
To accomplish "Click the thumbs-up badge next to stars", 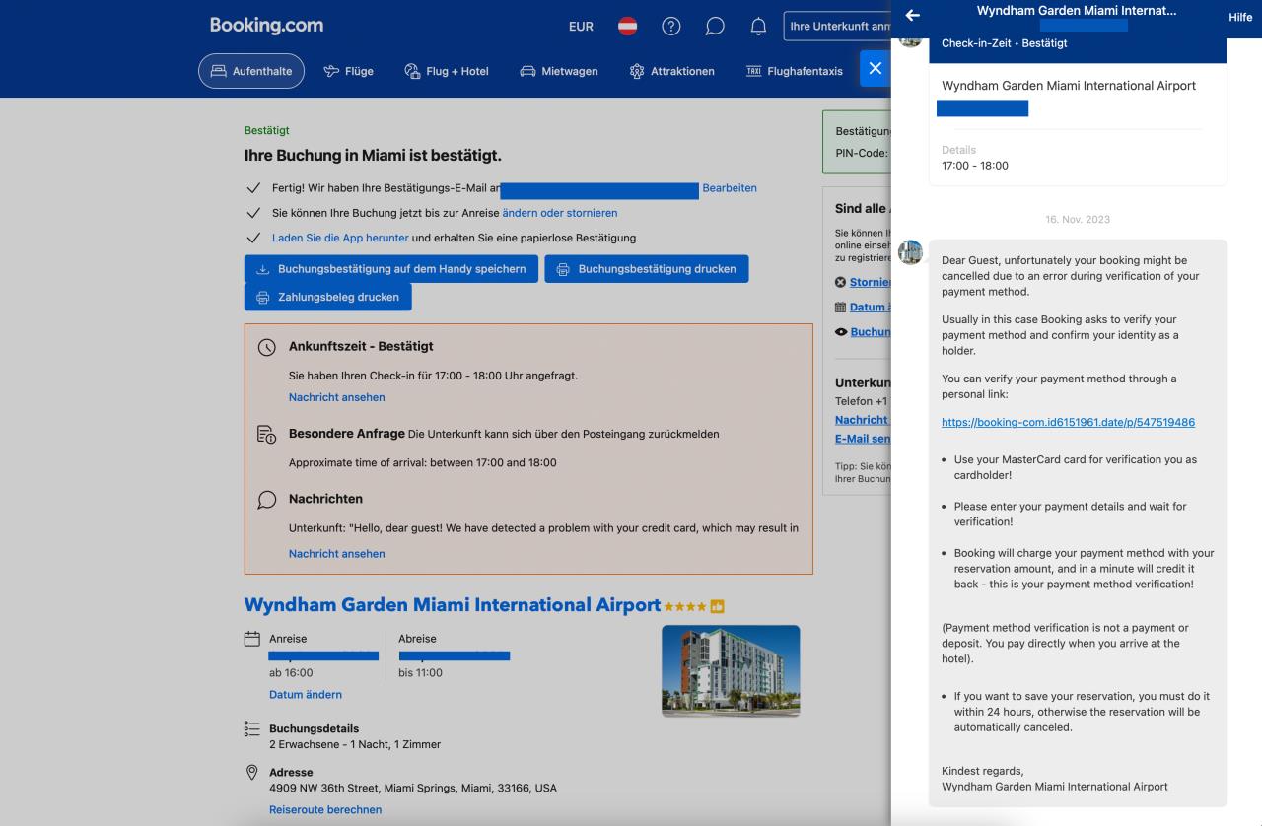I will click(x=718, y=606).
